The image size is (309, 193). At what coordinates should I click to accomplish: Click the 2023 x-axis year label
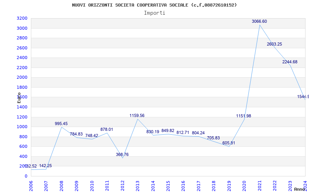[290, 186]
